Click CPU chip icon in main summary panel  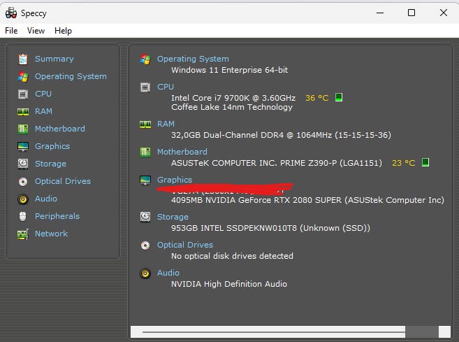(145, 87)
